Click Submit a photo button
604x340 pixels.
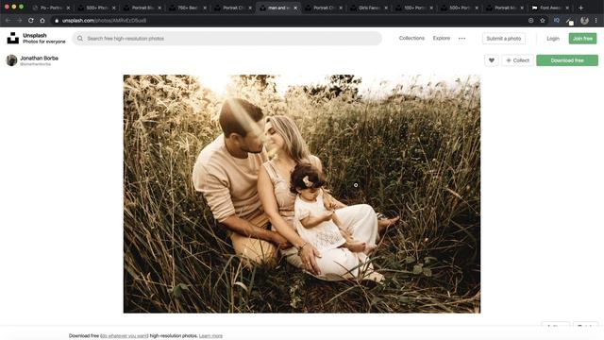click(503, 39)
